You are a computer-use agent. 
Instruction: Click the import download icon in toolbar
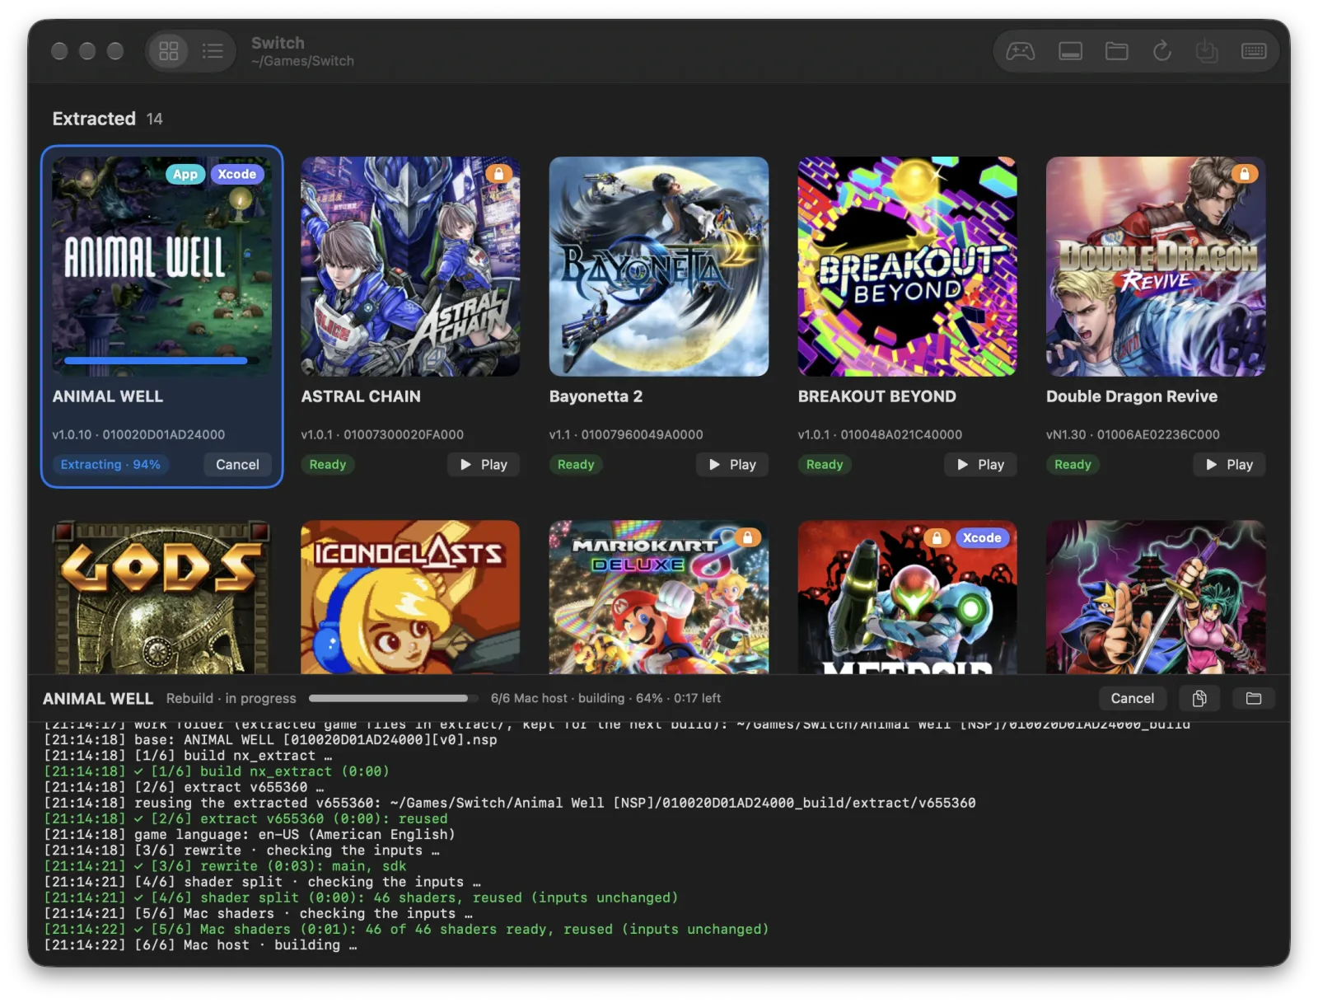pyautogui.click(x=1207, y=52)
